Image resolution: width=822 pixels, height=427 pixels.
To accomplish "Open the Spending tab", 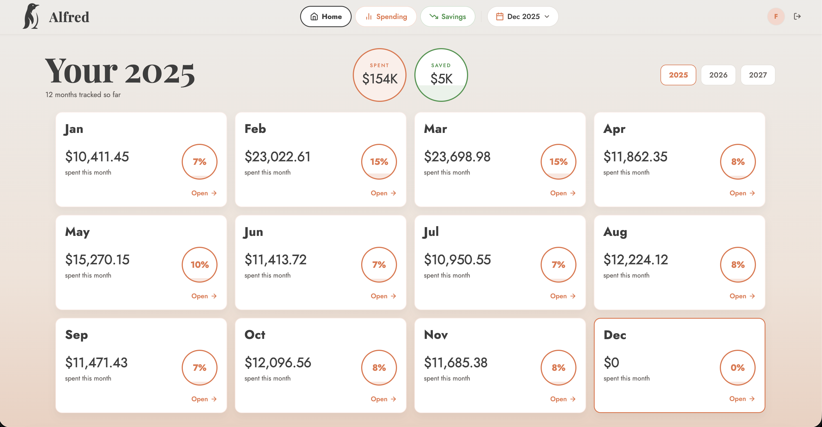I will [386, 16].
